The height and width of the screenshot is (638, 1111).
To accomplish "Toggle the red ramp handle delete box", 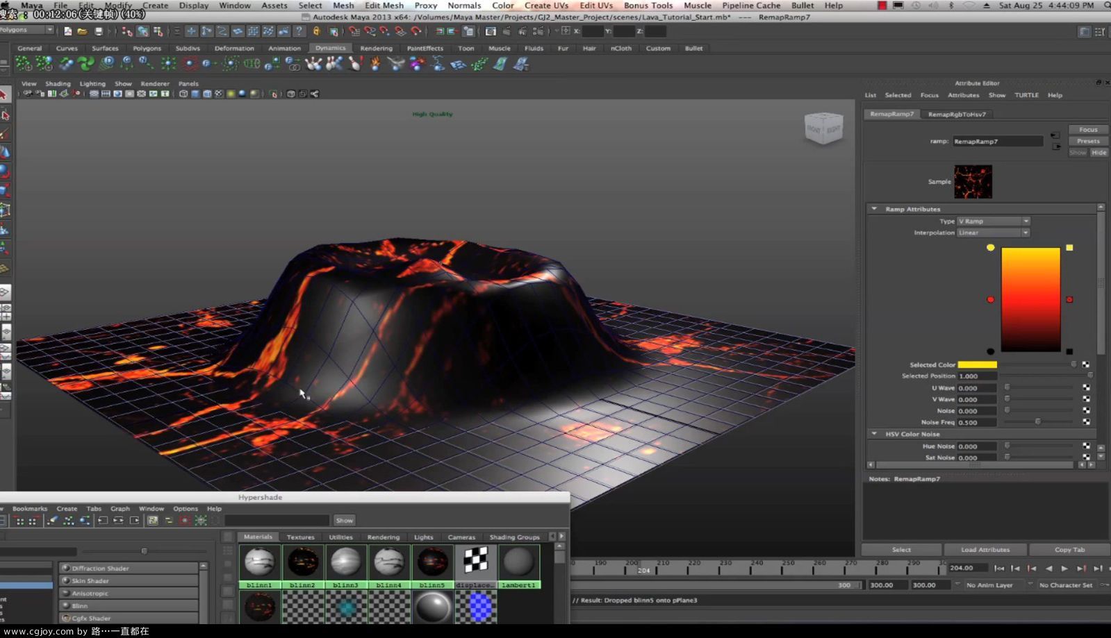I will click(1069, 299).
